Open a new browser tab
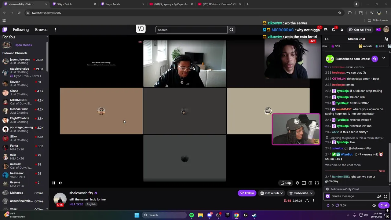 [247, 4]
